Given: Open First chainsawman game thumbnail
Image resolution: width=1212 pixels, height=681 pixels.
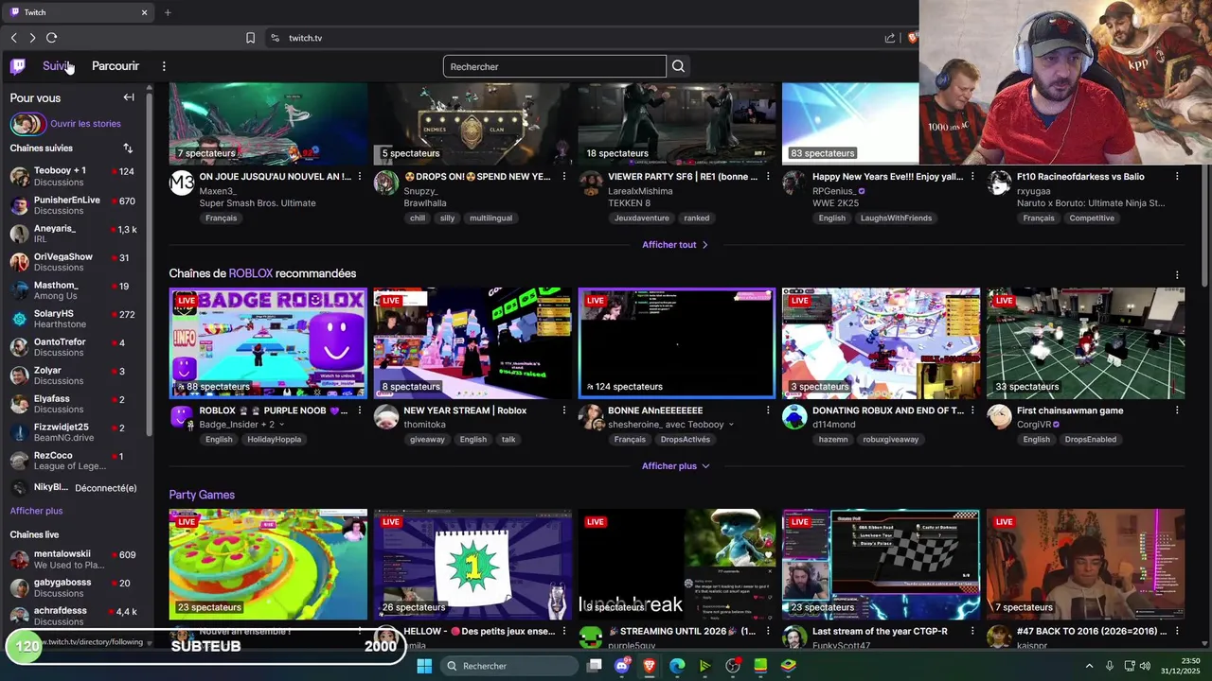Looking at the screenshot, I should coord(1085,342).
